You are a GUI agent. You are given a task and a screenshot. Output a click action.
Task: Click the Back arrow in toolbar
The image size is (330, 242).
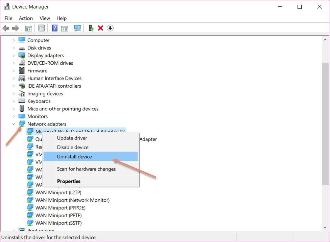[6, 28]
